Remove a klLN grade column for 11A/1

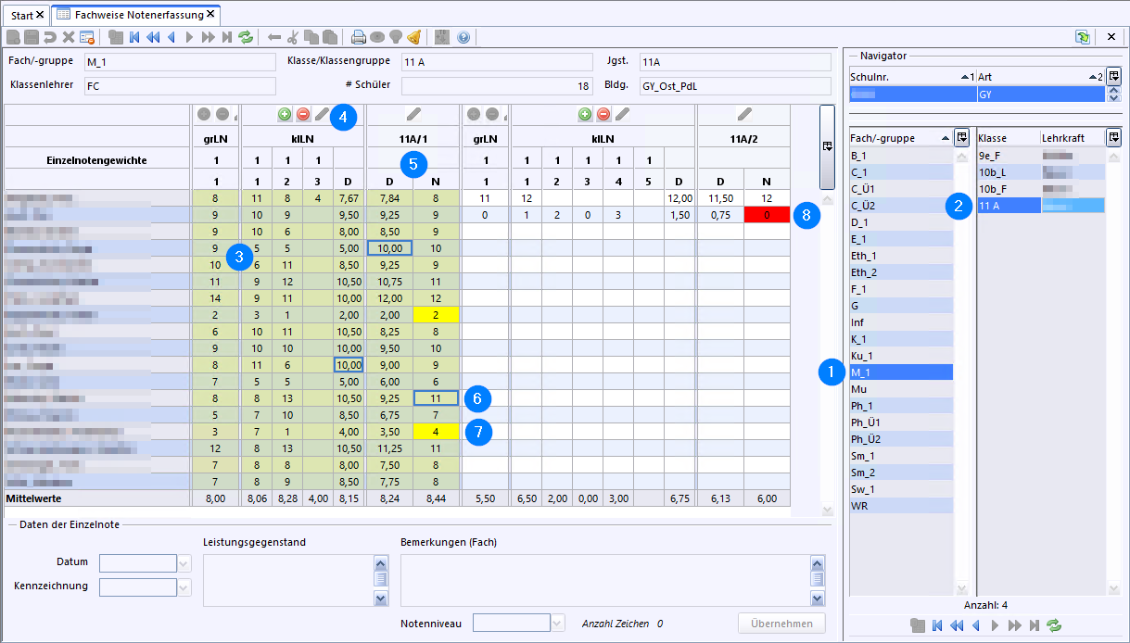(303, 115)
